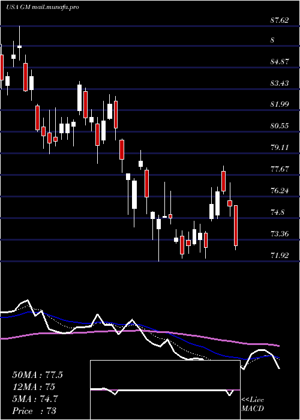Viewport: 300px width, 420px height.
Task: Click the 76.24 price axis label
Action: 280,191
